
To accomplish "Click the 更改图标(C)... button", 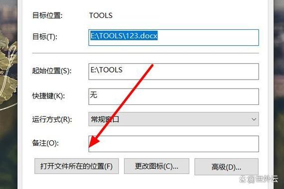I will (156, 166).
